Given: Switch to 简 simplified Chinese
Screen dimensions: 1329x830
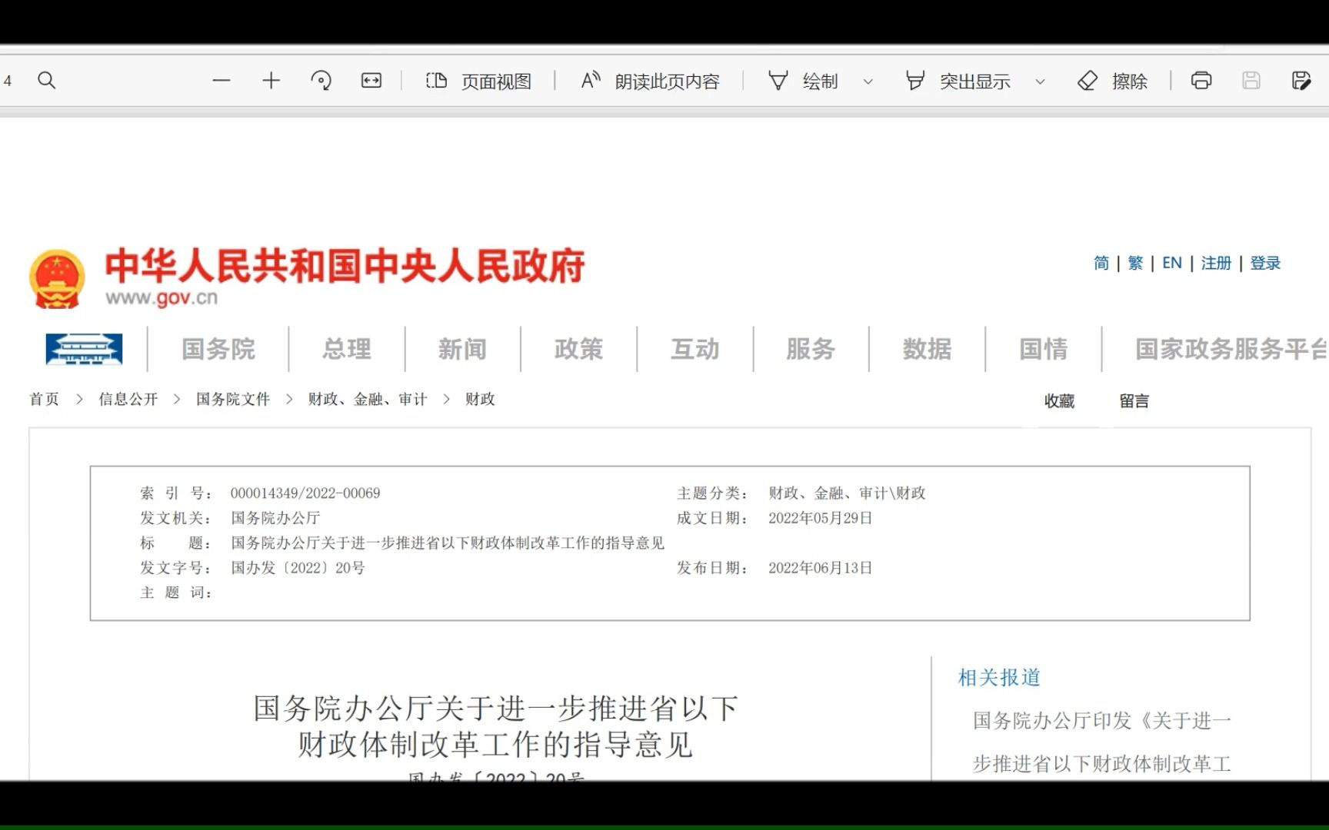Looking at the screenshot, I should [1101, 263].
